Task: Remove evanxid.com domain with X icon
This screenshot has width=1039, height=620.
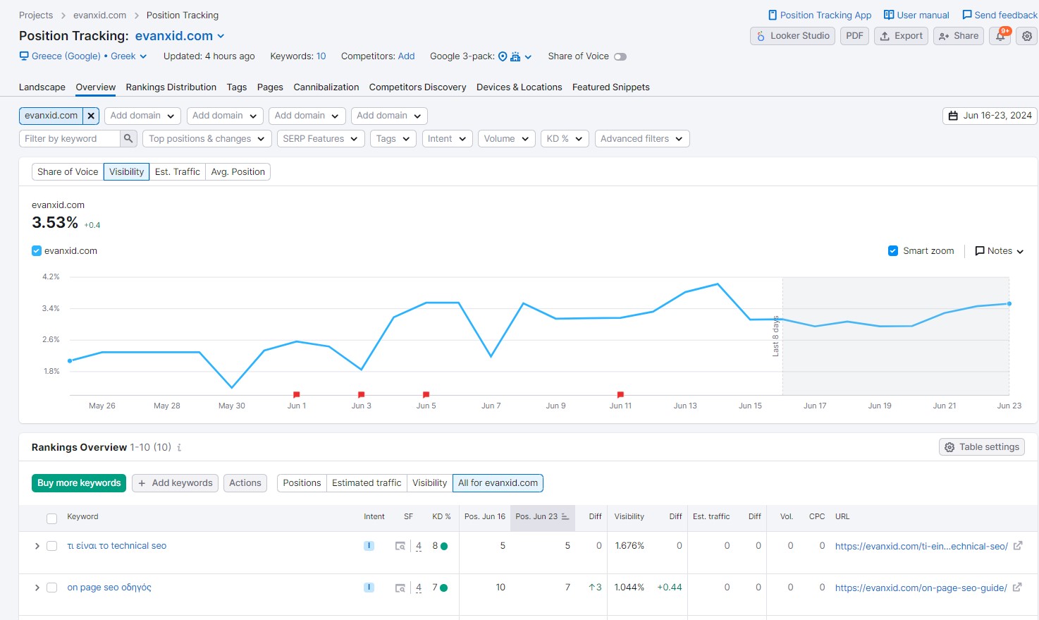Action: pos(91,116)
